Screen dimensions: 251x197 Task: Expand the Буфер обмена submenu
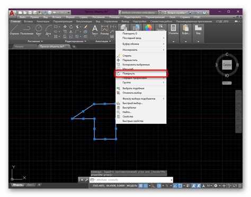coord(164,44)
